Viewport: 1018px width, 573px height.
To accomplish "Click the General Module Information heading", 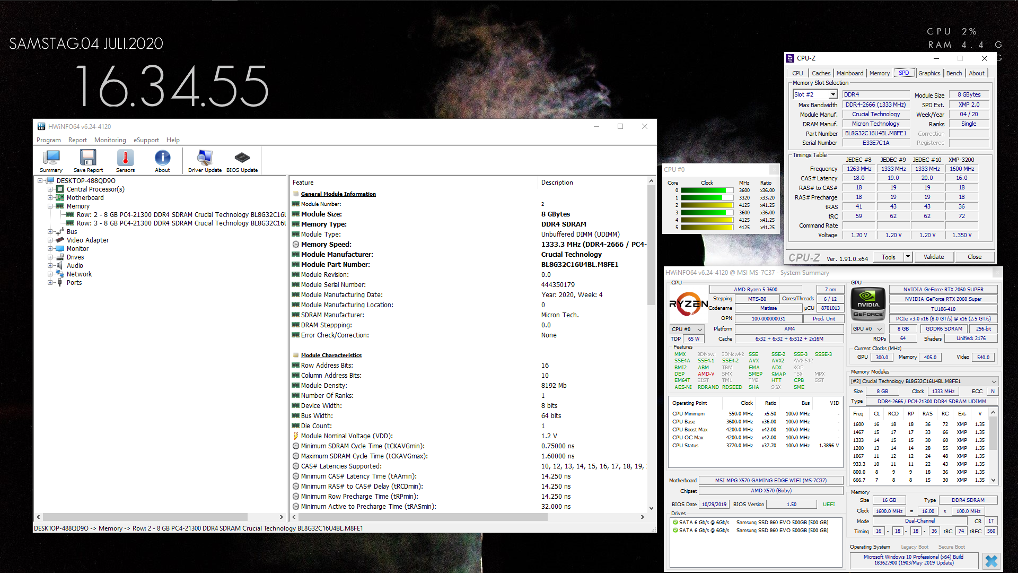I will (x=338, y=194).
